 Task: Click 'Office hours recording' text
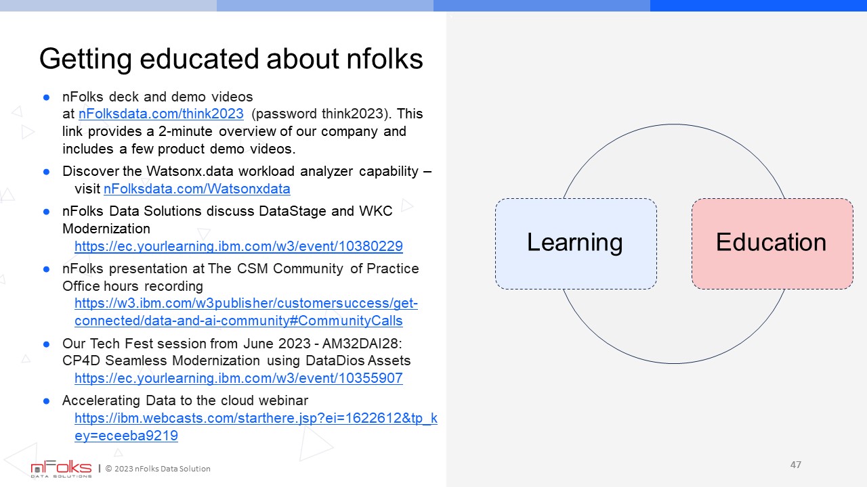133,286
